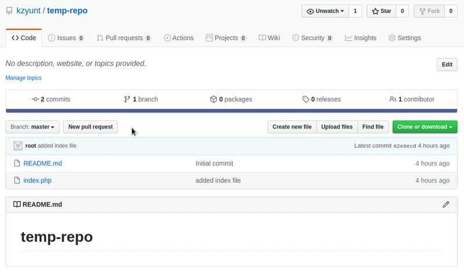Click the book icon in README.md header
The image size is (464, 275).
17,205
